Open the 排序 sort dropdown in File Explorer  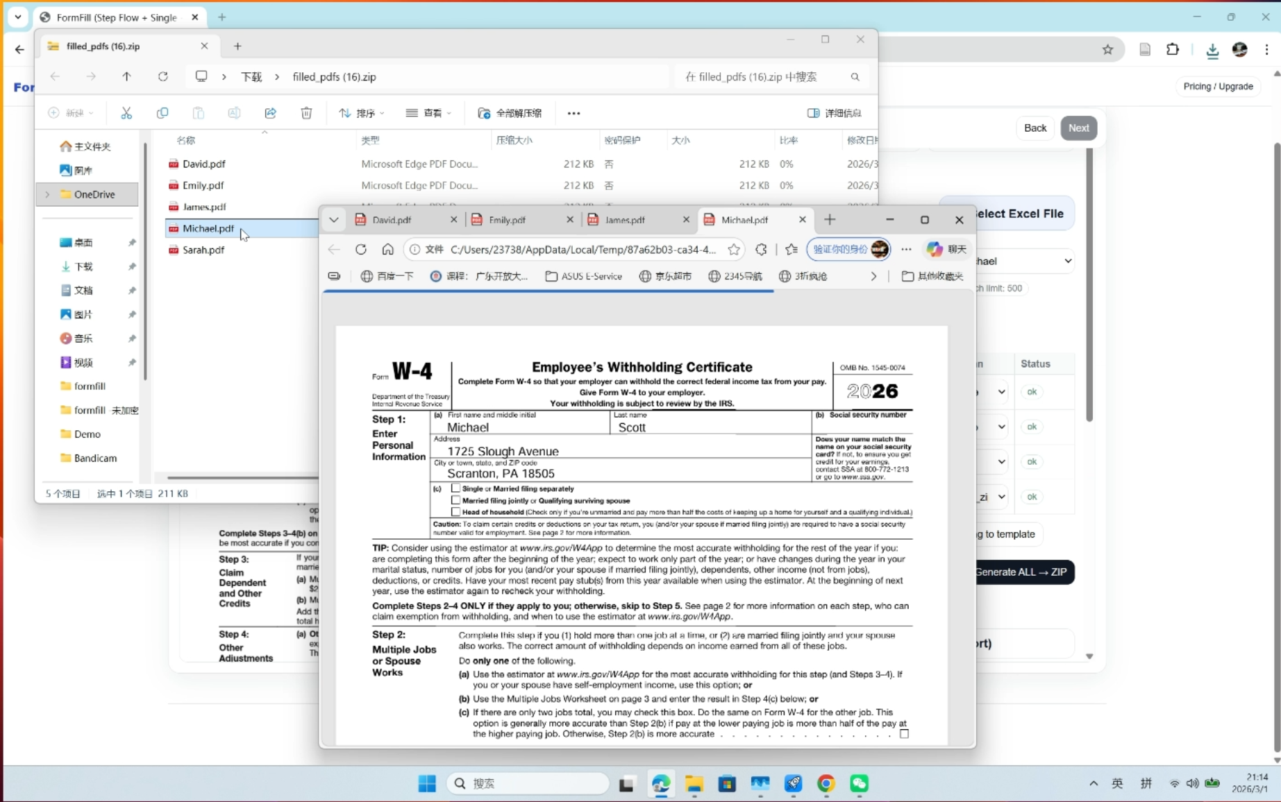[x=361, y=112]
